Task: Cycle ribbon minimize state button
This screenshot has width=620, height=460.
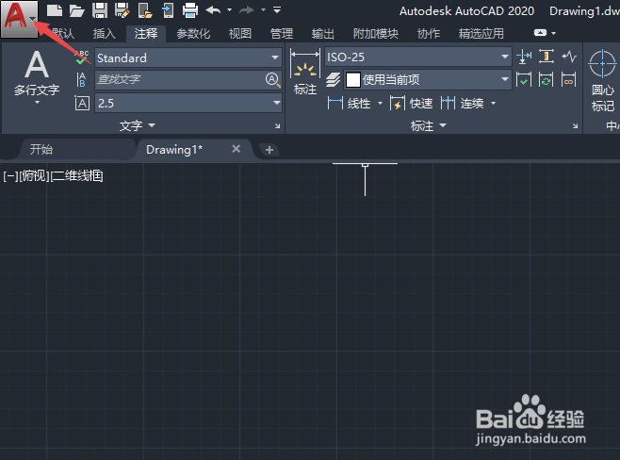Action: coord(540,33)
